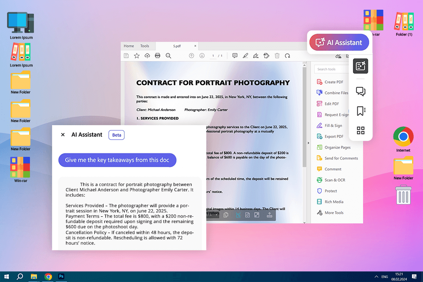Click the four-squares grid icon in floating panel

point(361,130)
